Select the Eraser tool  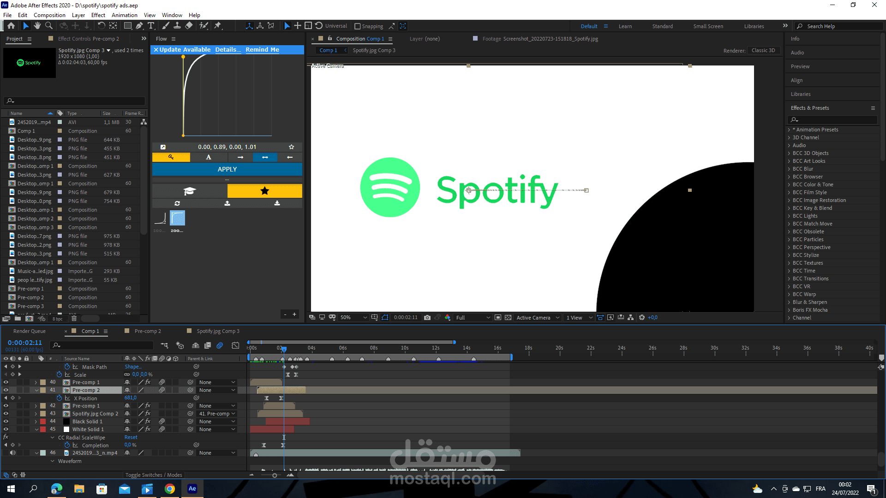coord(189,26)
